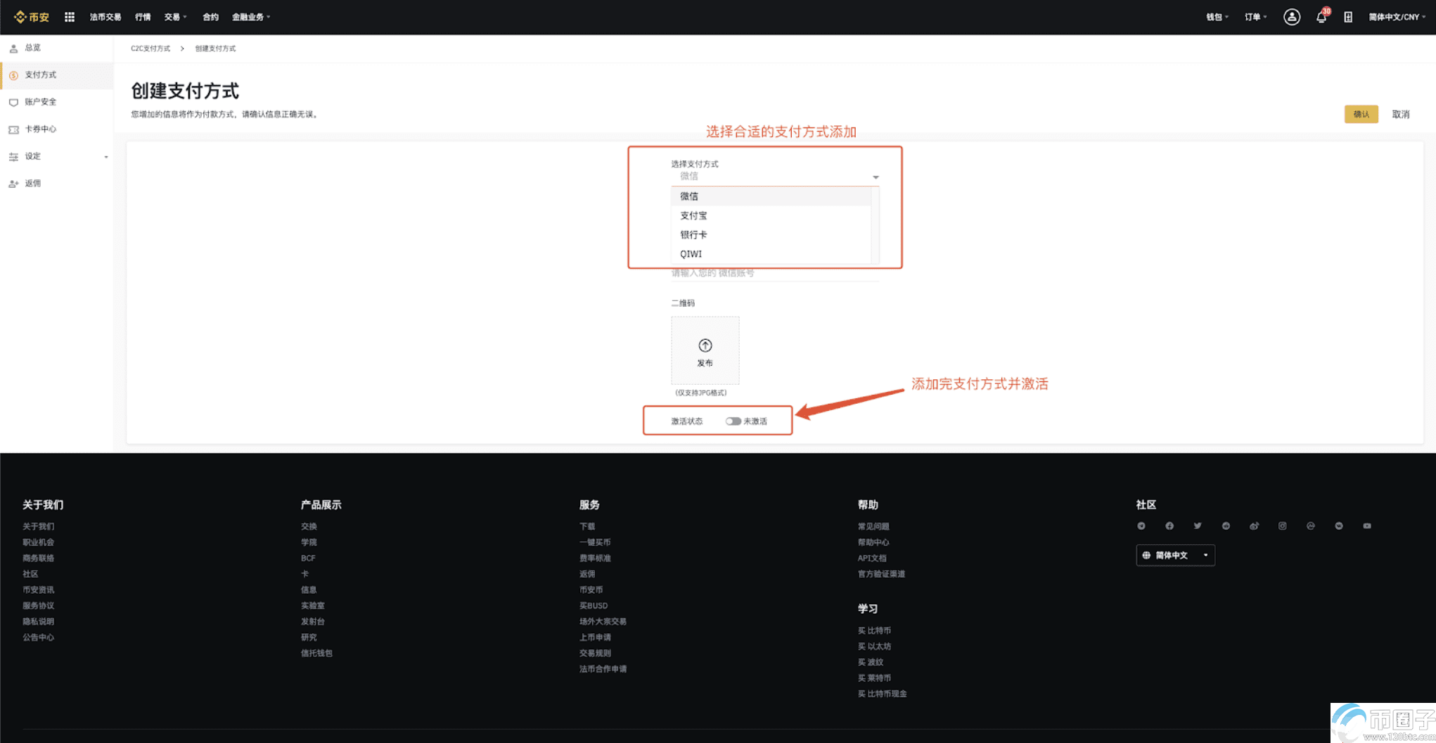Click the Facebook icon in 社区 footer
This screenshot has height=743, width=1436.
(1169, 526)
